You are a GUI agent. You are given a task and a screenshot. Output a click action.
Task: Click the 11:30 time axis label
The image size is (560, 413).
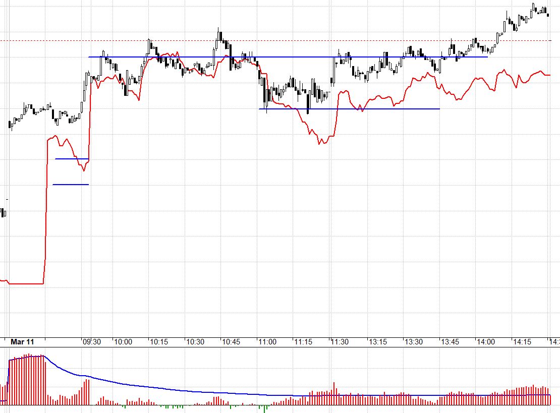pyautogui.click(x=340, y=342)
